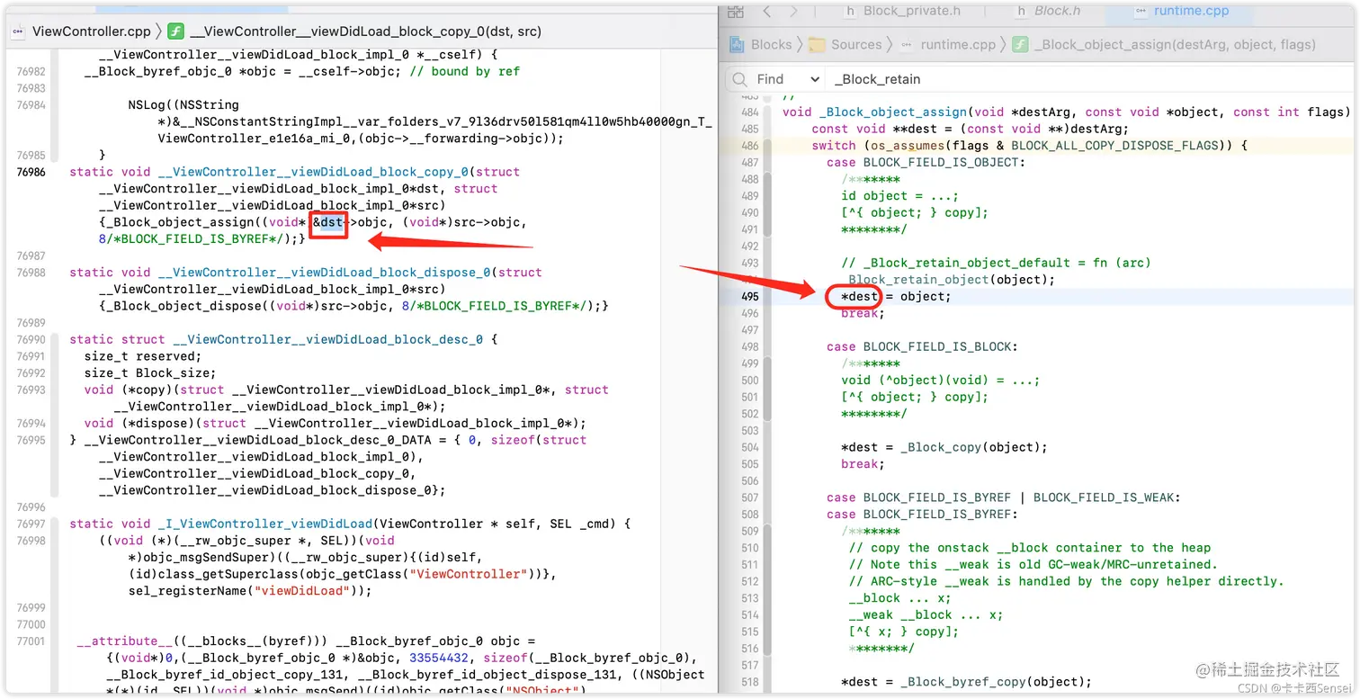Click the 'case BLOCK_FIELD_IS_BLOCK:' line
Screen dimensions: 1360x699
(920, 346)
